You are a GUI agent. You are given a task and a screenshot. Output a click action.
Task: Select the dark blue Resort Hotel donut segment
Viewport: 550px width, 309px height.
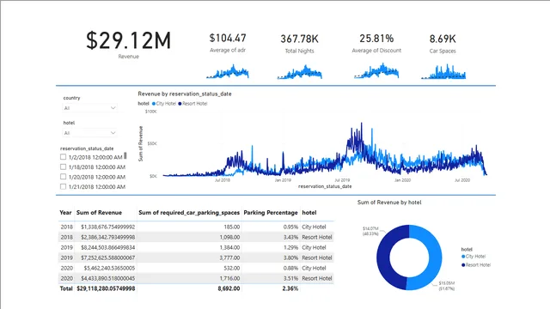click(383, 257)
